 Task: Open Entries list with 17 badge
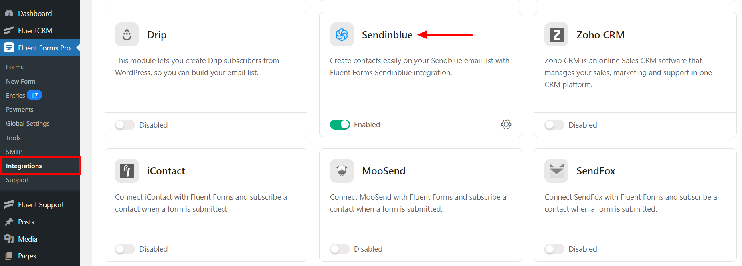click(x=16, y=95)
